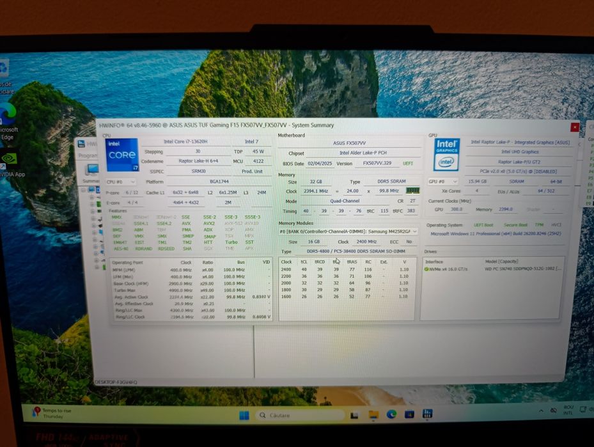Click the Turbo Max row in the operating point table
594x447 pixels.
pos(191,290)
